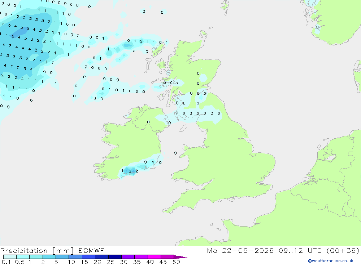Click the '09..12 UTC' time range text

point(300,251)
